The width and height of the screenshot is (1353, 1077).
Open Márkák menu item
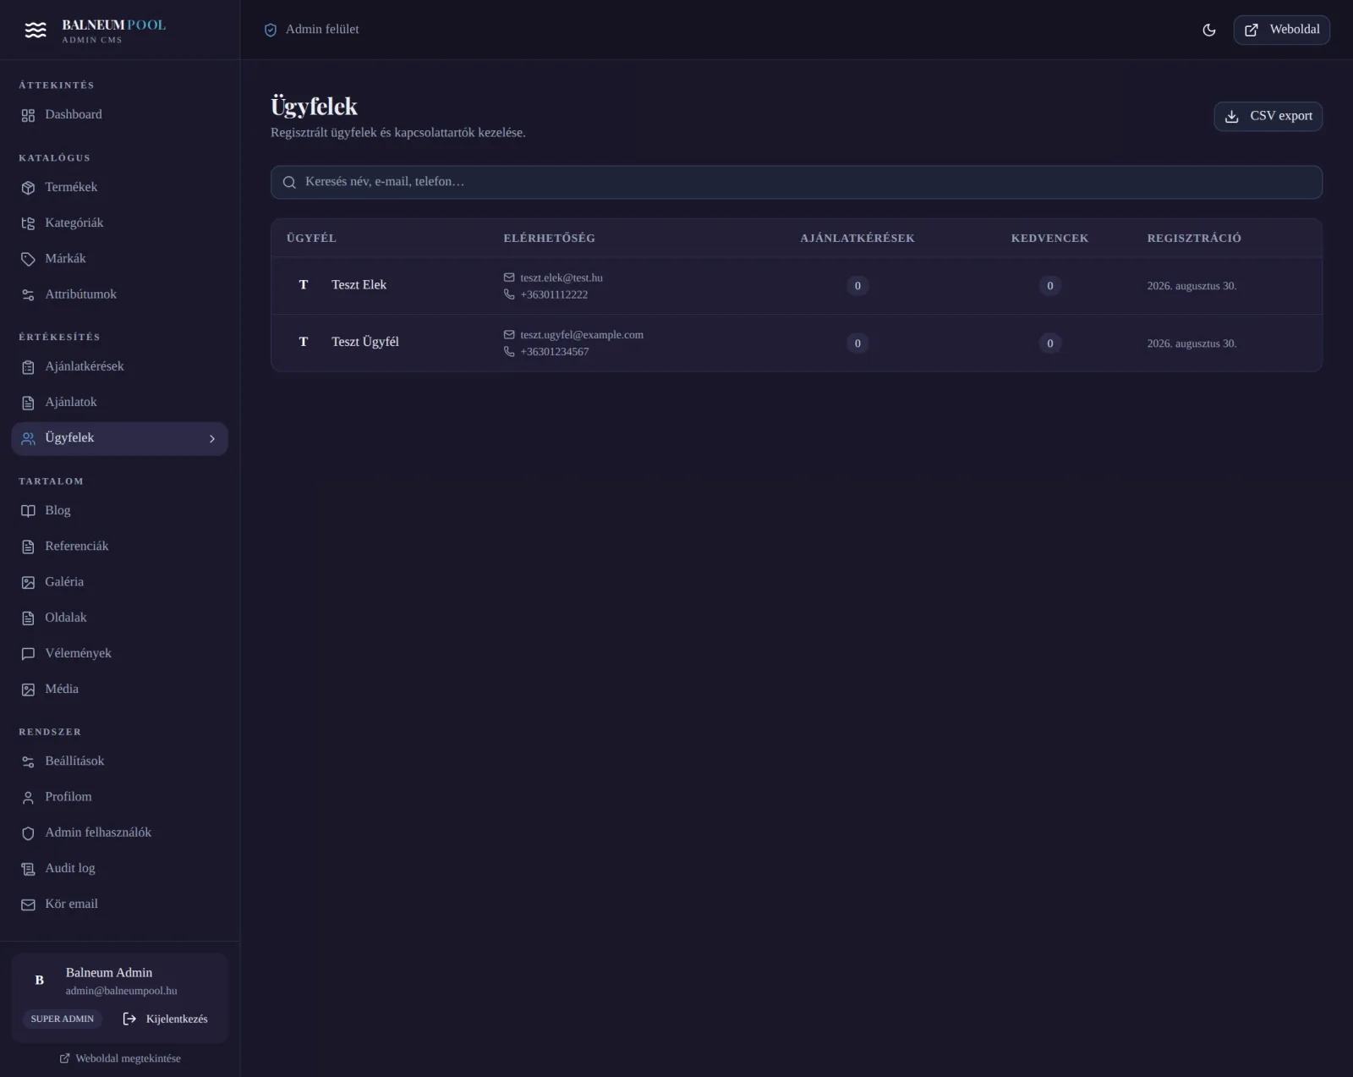point(120,258)
